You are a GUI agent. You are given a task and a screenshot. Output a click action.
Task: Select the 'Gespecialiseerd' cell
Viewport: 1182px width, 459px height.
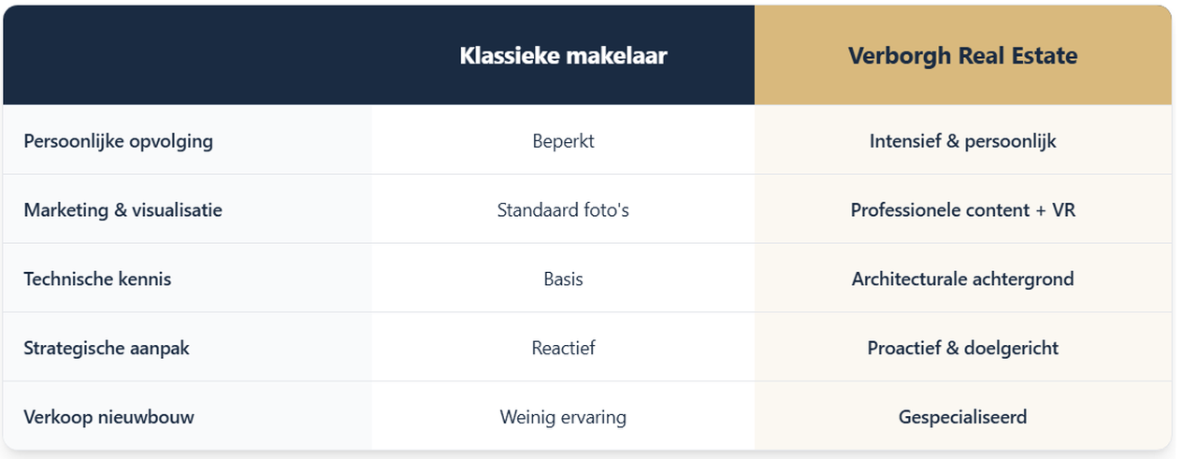[962, 417]
